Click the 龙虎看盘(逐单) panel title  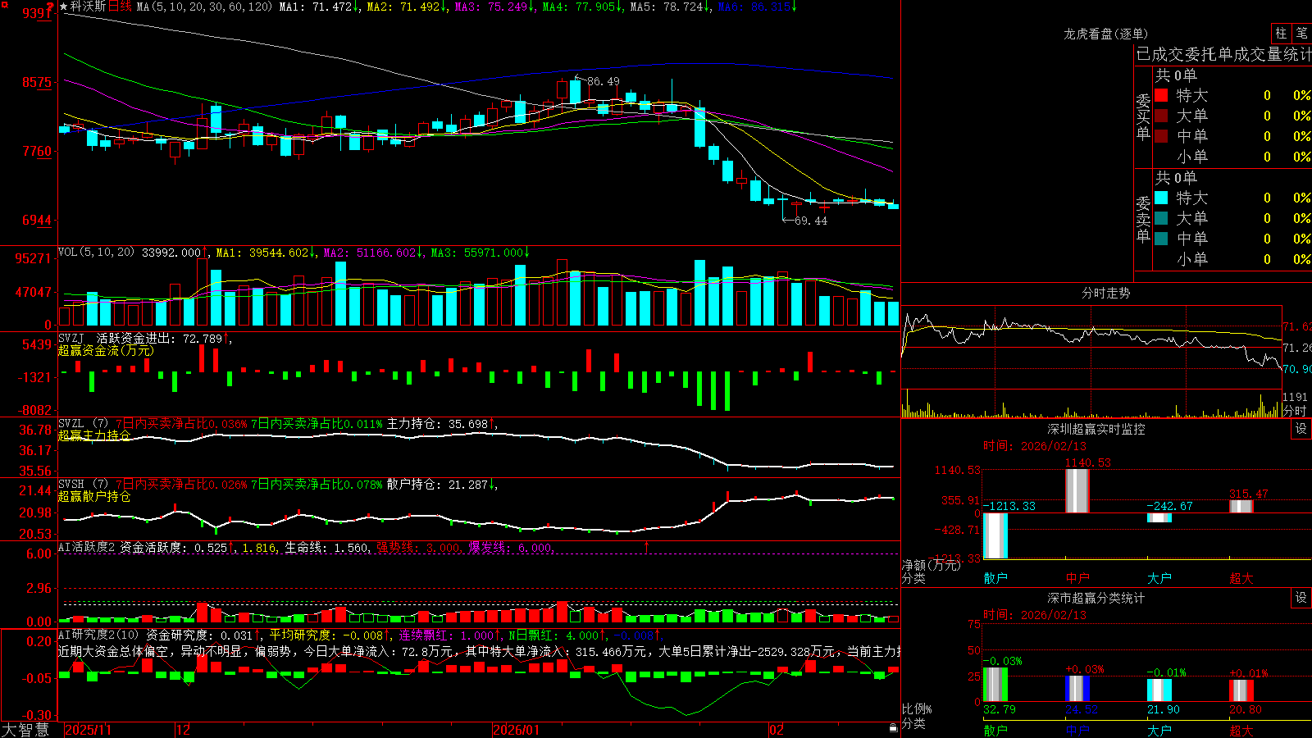tap(1105, 34)
